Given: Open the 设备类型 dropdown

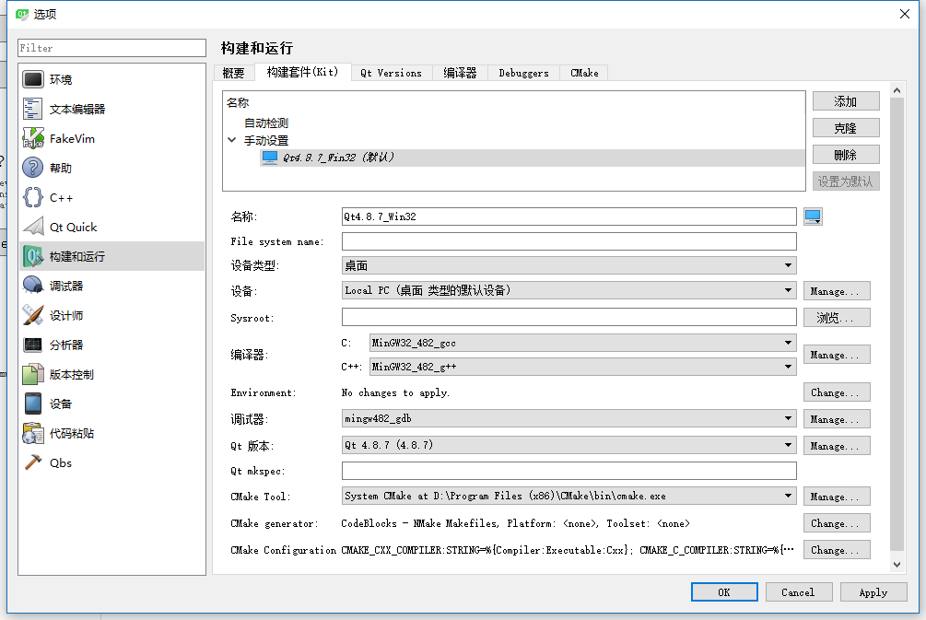Looking at the screenshot, I should pos(568,265).
